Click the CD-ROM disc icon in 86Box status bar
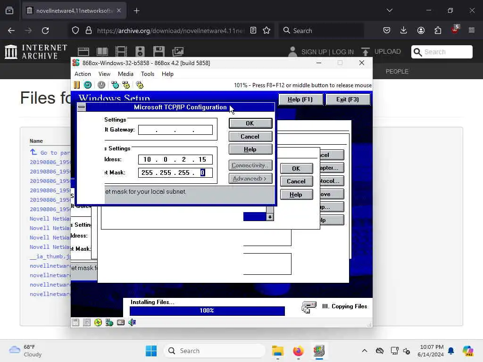 [98, 322]
